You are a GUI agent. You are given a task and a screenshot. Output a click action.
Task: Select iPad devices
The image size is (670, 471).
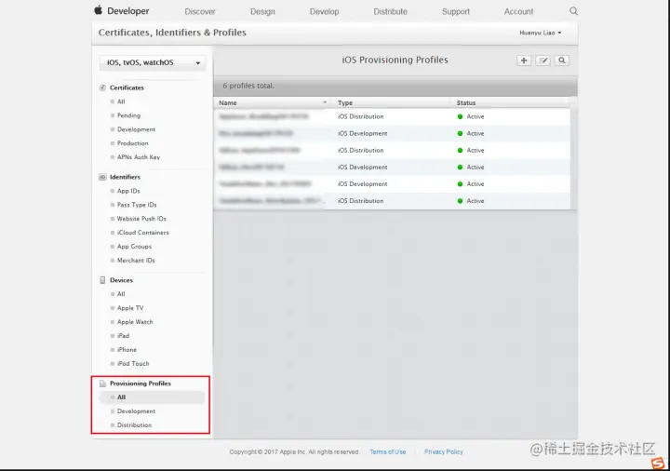pyautogui.click(x=123, y=336)
